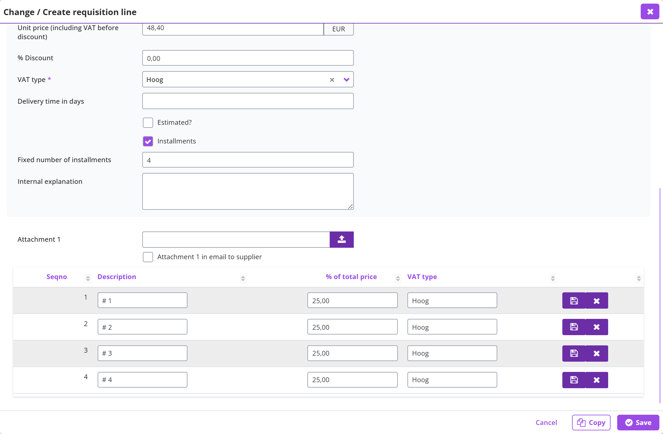Click the Cancel link
This screenshot has width=663, height=434.
point(546,423)
